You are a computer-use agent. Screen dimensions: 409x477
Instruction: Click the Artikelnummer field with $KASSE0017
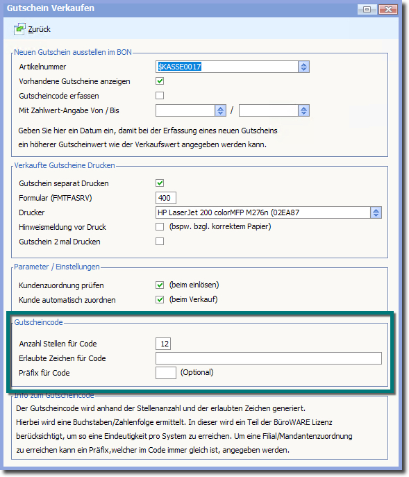tap(226, 67)
